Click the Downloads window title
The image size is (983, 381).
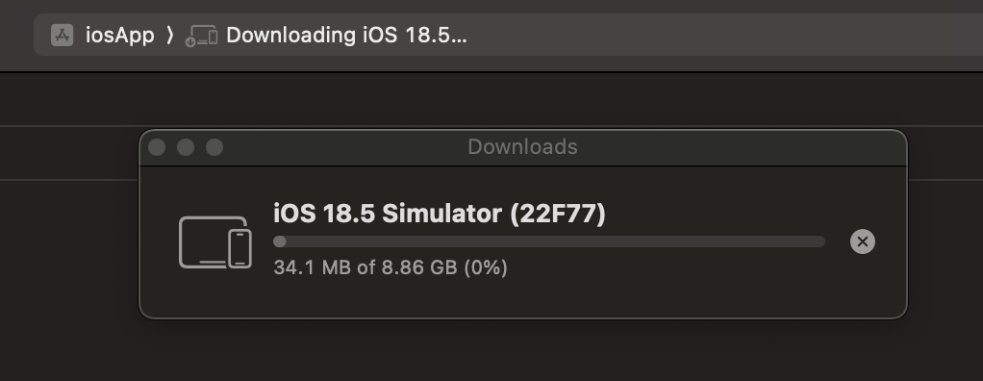pos(522,146)
